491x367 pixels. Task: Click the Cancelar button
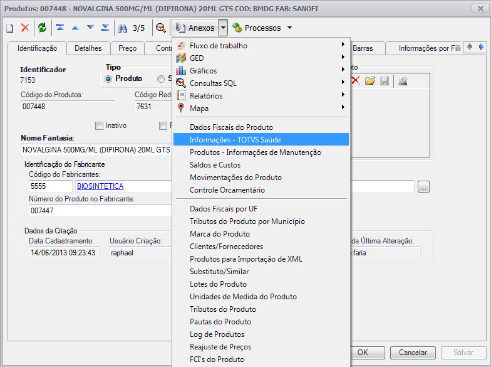coord(413,353)
